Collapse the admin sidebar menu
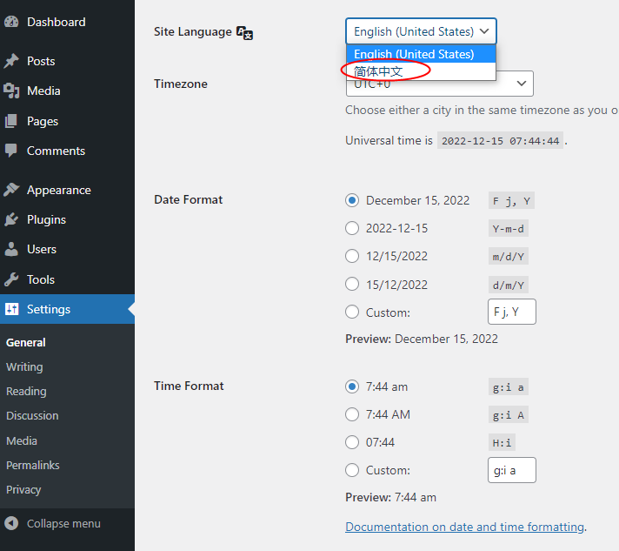The height and width of the screenshot is (551, 619). pos(53,523)
